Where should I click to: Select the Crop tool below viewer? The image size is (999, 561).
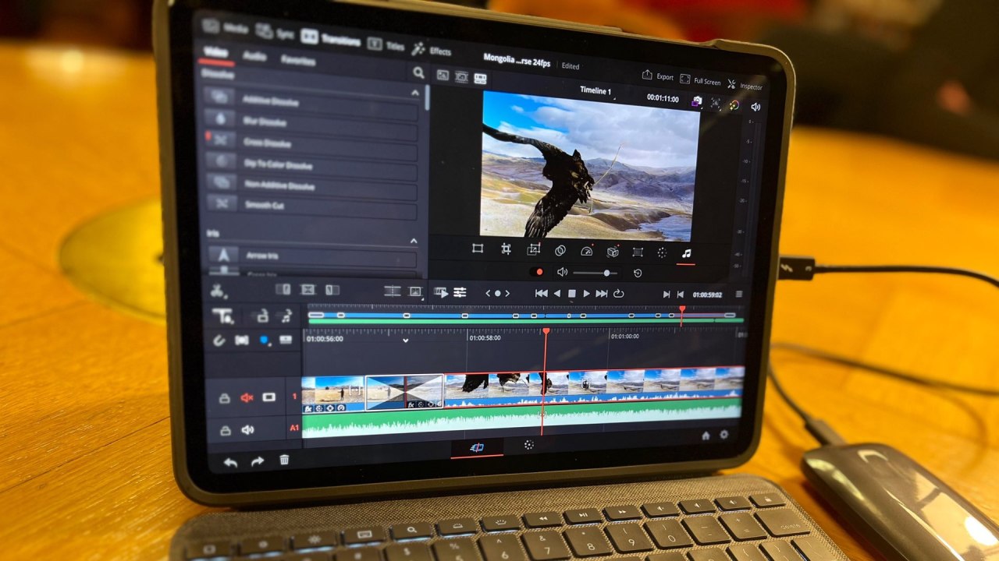pyautogui.click(x=506, y=249)
